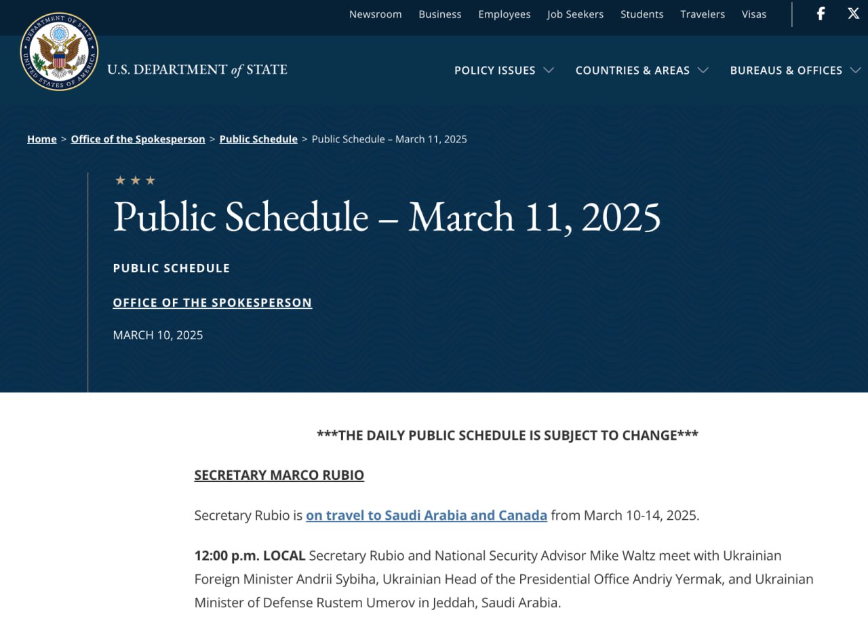This screenshot has width=868, height=623.
Task: Go to the Employees section
Action: (x=504, y=14)
